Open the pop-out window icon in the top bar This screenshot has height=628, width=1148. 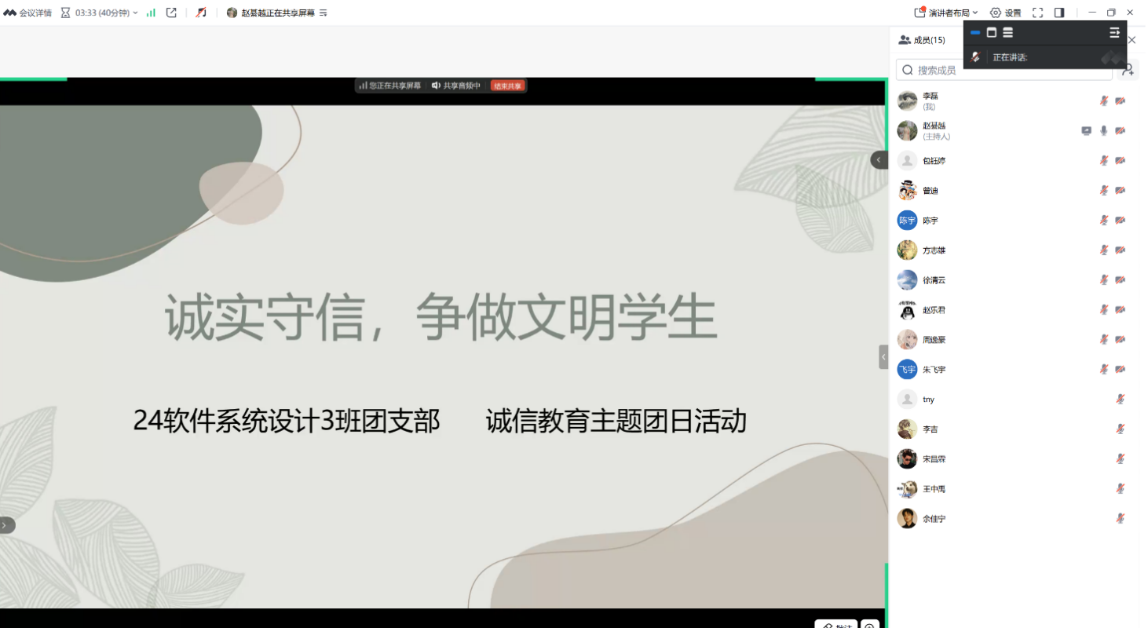coord(171,13)
